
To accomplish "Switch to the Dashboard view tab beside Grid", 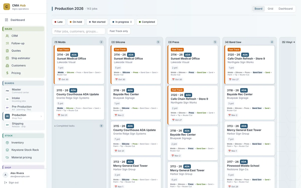I will [286, 9].
